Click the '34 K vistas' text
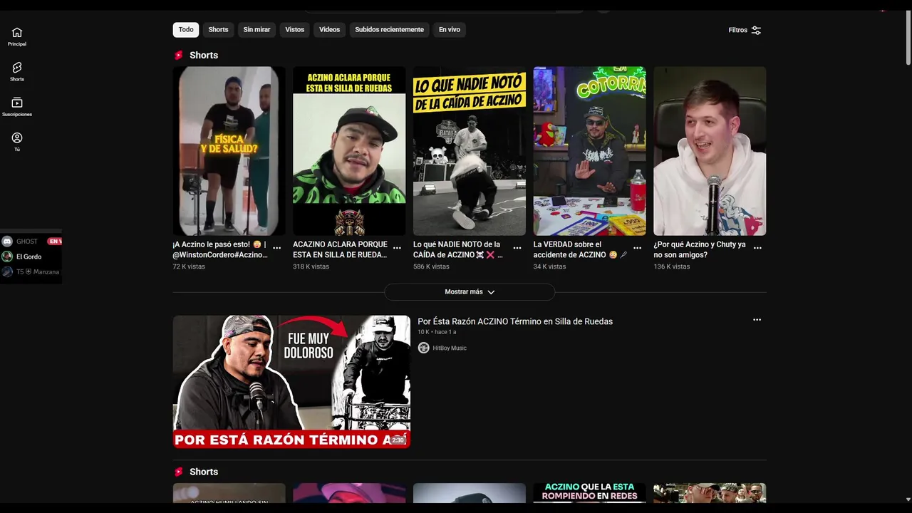The width and height of the screenshot is (912, 513). point(549,266)
